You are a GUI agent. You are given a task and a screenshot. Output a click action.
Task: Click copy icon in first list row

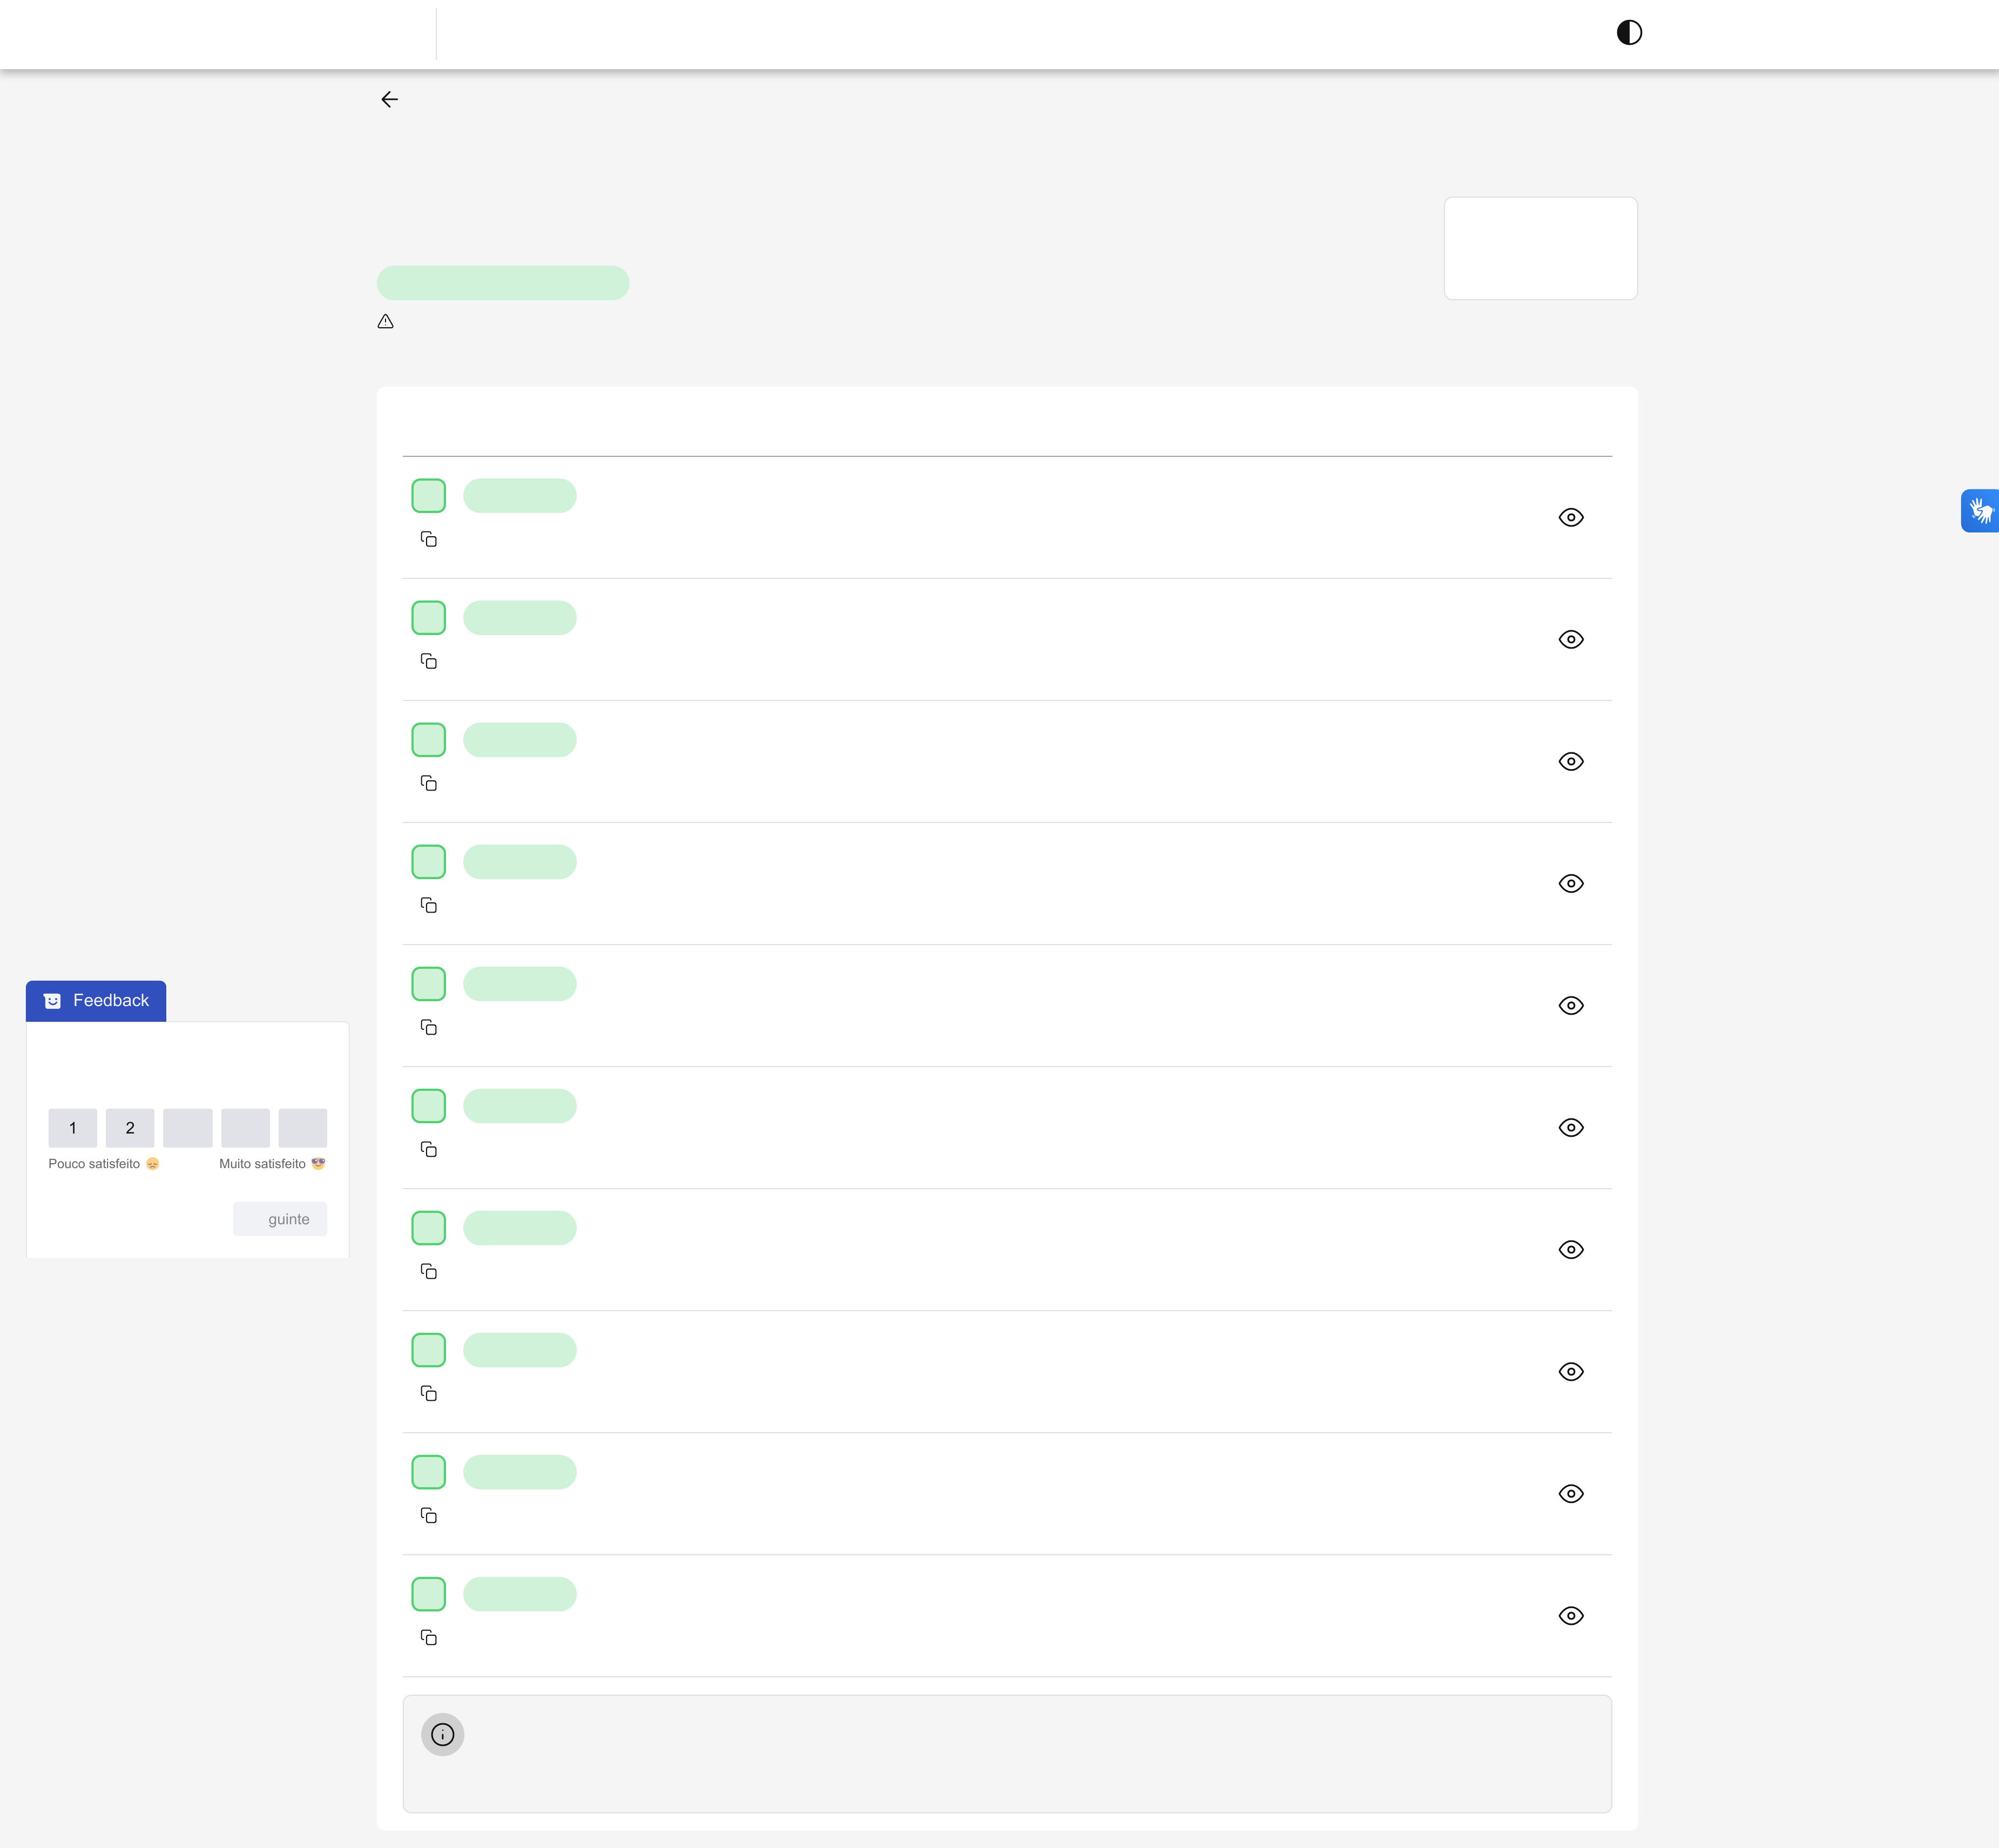429,540
